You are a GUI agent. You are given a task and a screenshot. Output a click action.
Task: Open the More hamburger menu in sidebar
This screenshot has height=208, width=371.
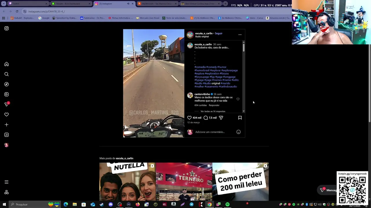6,182
